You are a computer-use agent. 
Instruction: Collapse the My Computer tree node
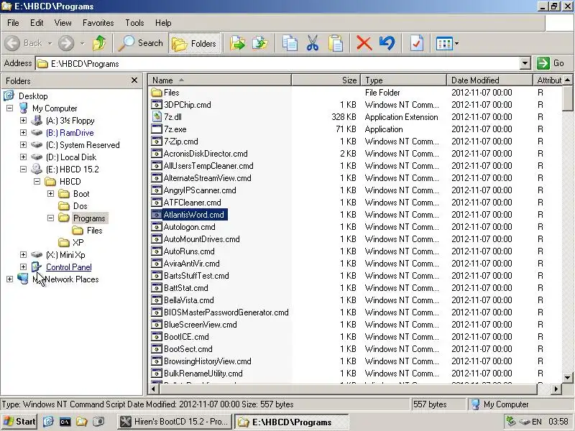tap(9, 108)
